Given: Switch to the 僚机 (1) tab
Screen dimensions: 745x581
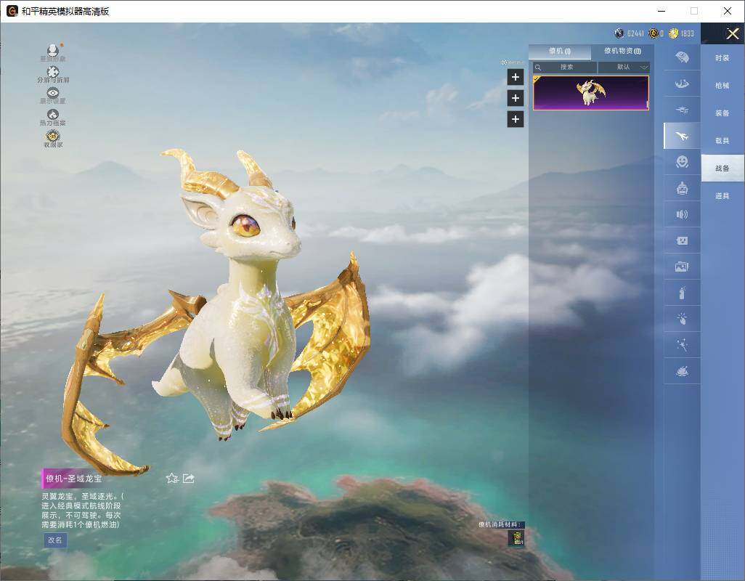Looking at the screenshot, I should pyautogui.click(x=560, y=52).
